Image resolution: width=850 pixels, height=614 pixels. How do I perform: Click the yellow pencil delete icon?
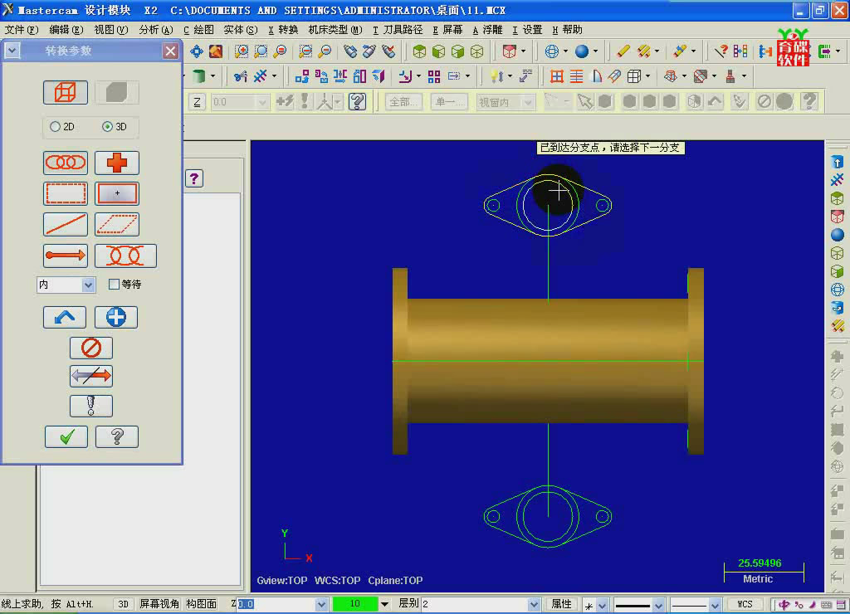click(623, 51)
